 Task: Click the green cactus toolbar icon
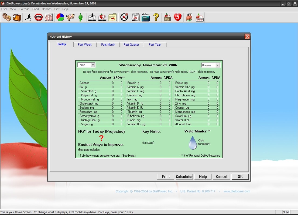[x=81, y=17]
